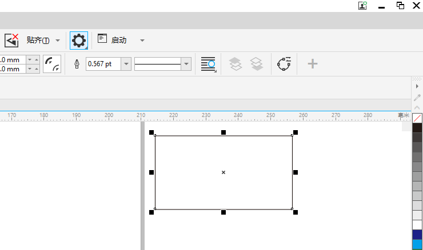Click the To Front of Layer icon
This screenshot has height=250, width=423.
pyautogui.click(x=236, y=64)
